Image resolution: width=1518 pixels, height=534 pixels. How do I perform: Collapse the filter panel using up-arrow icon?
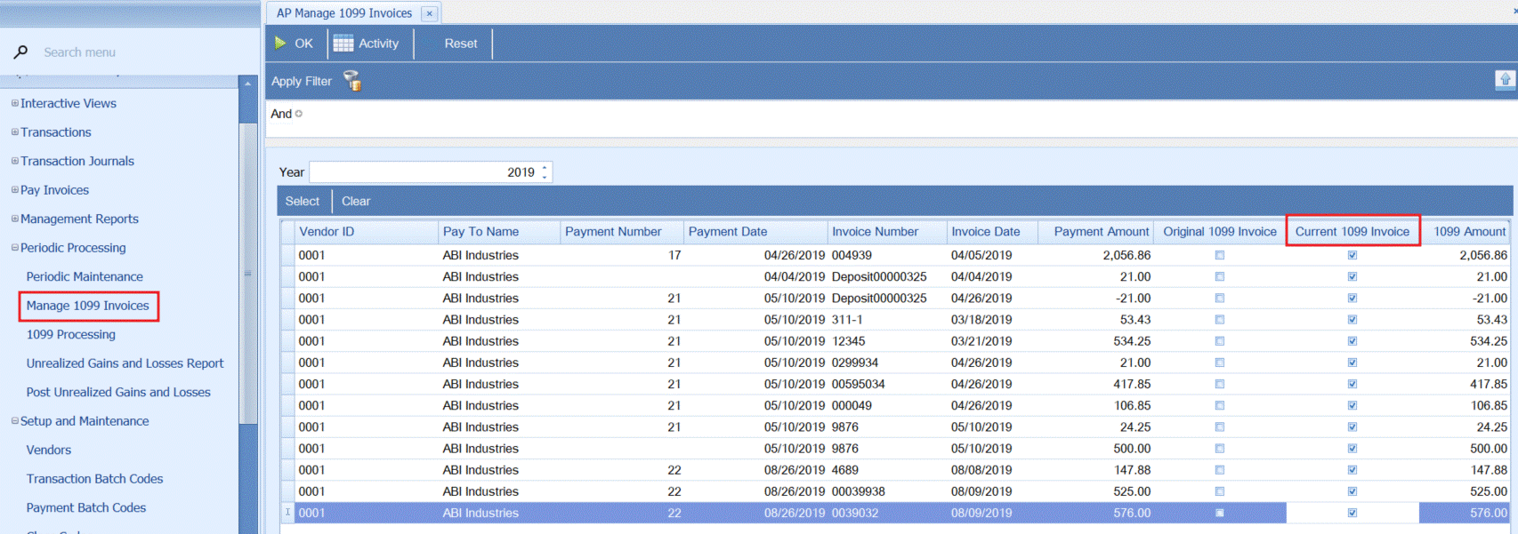point(1505,80)
